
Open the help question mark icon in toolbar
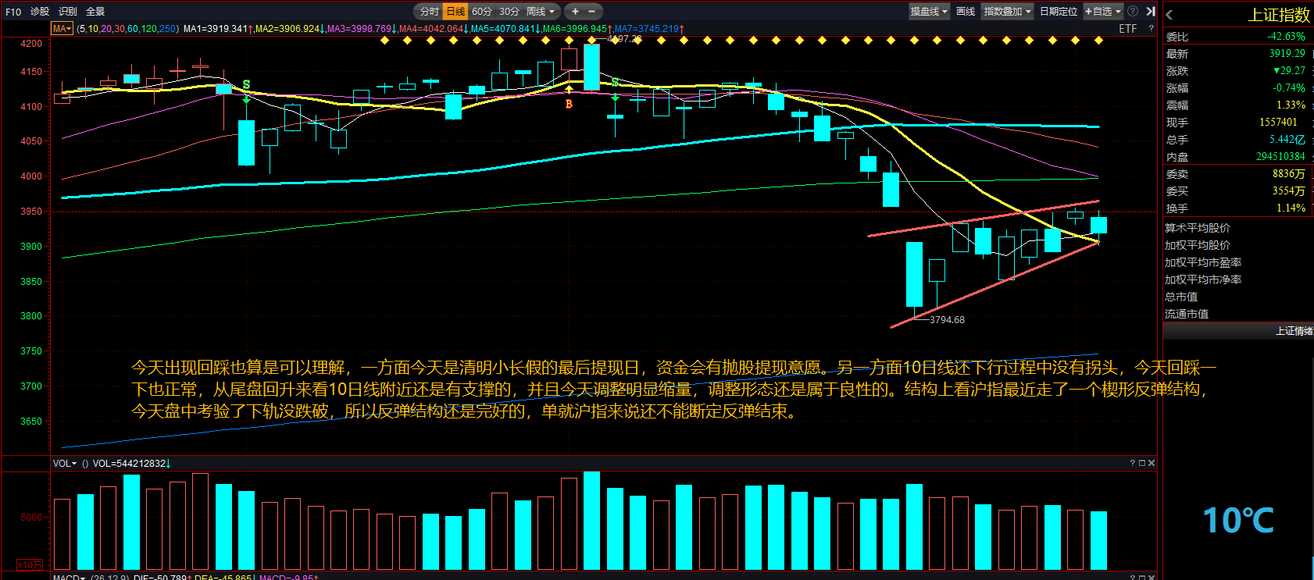coord(1133,11)
